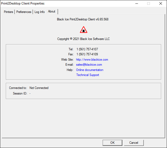The width and height of the screenshot is (167, 148).
Task: Click the Print2Desktop Client v6.65.568 version text
Action: coord(83,19)
